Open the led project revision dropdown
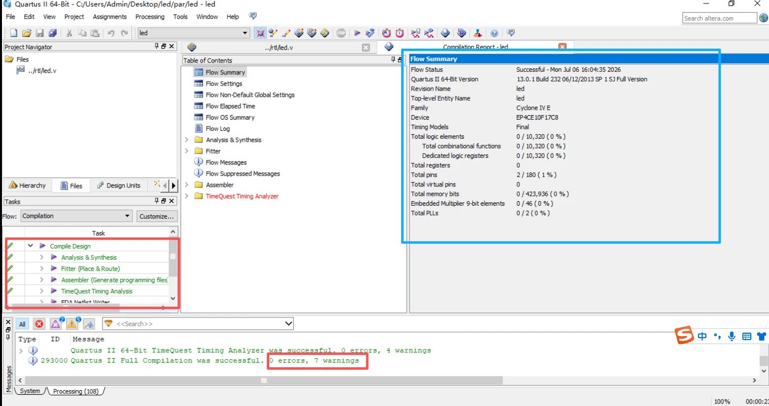The width and height of the screenshot is (769, 406). pyautogui.click(x=245, y=33)
